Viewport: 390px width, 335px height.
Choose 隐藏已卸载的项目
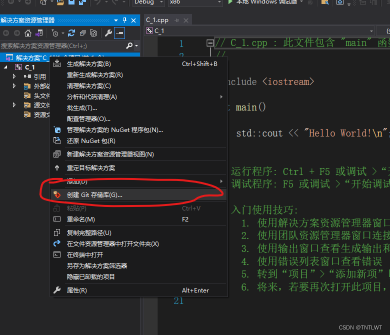[x=139, y=276]
